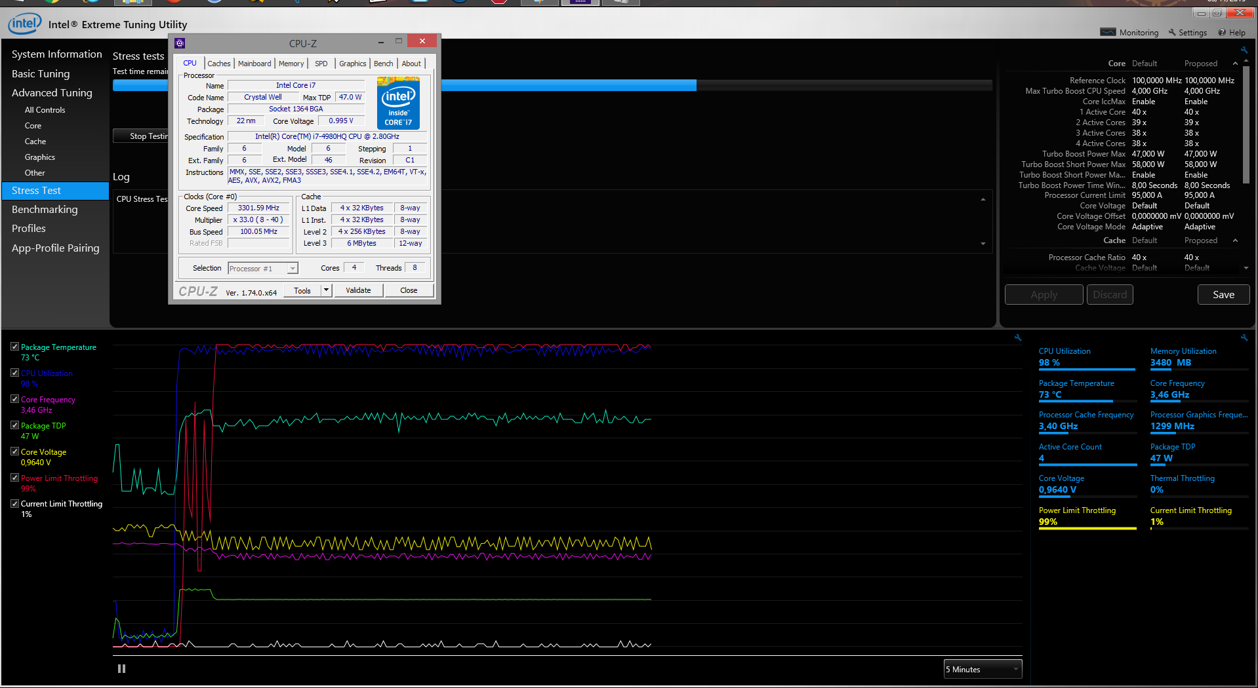Switch to CPU-Z SPD tab
1258x688 pixels.
(x=321, y=64)
